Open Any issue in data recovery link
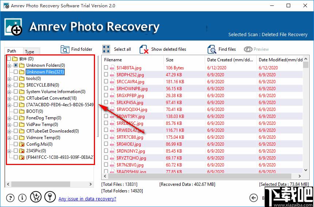Image resolution: width=314 pixels, height=207 pixels. [x=87, y=199]
